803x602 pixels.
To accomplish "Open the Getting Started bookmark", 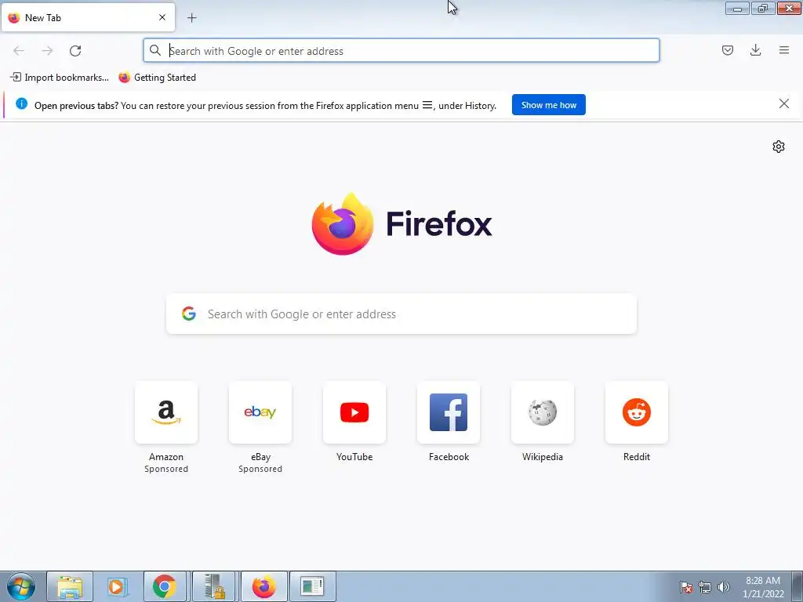I will [x=157, y=78].
